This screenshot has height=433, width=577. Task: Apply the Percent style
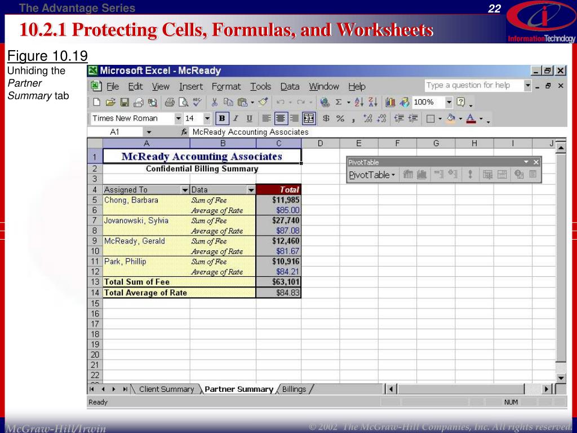(340, 118)
